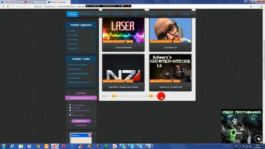Launch Internet Explorer from the taskbar
This screenshot has height=149, width=265.
12,146
